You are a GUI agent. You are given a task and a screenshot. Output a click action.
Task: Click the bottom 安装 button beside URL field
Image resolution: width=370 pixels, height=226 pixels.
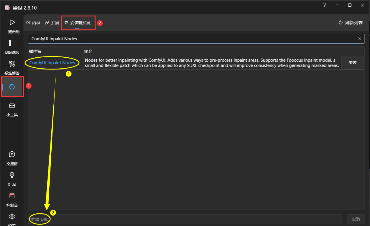pyautogui.click(x=356, y=219)
